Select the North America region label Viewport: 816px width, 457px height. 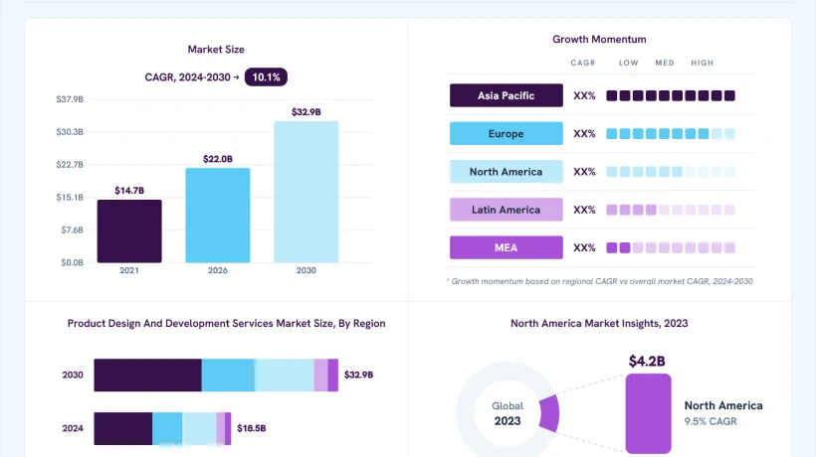(506, 171)
